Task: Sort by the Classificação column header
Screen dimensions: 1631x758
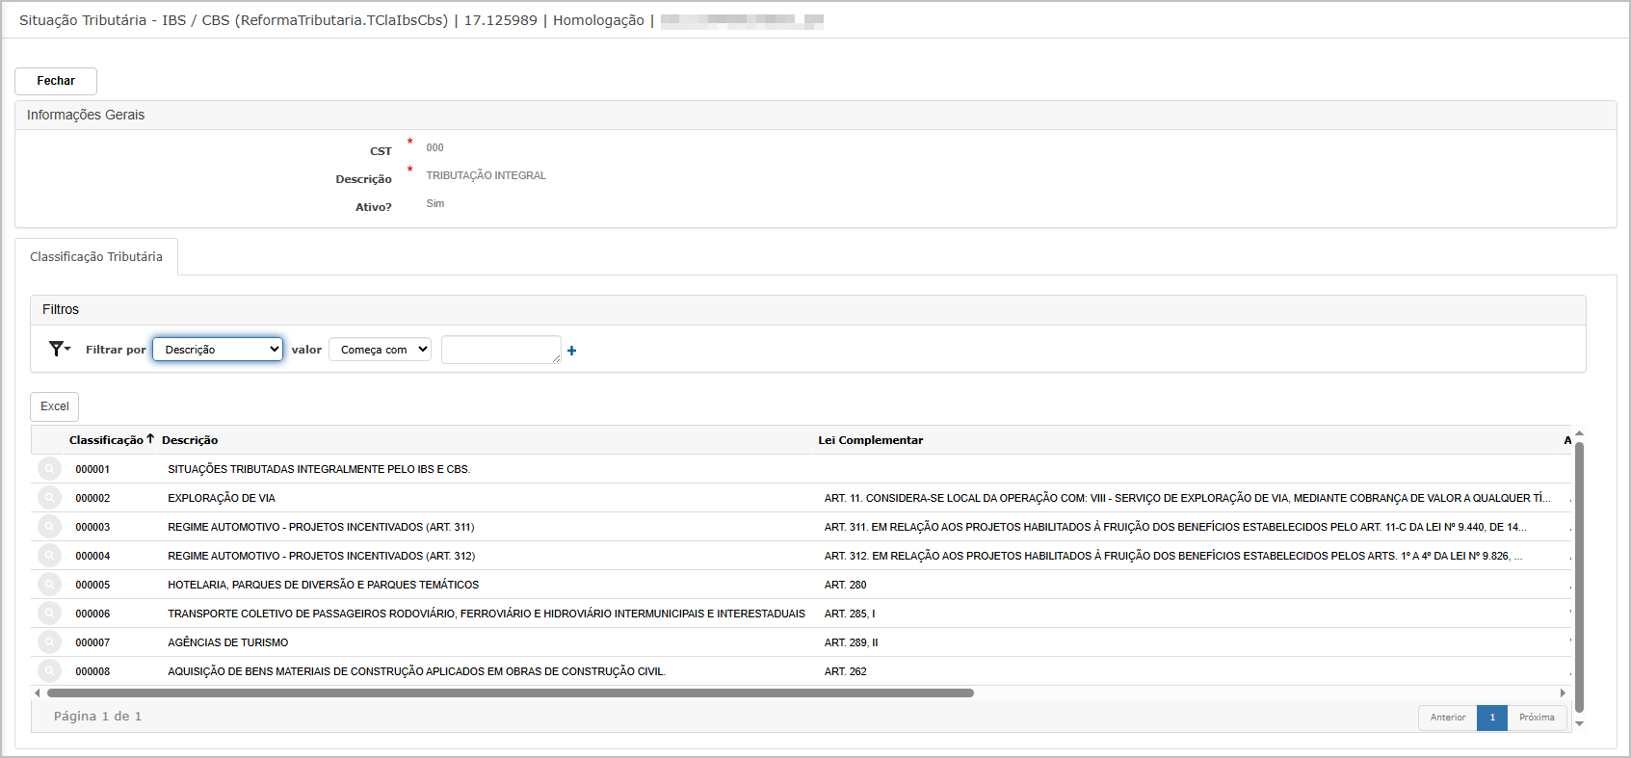Action: click(x=106, y=440)
